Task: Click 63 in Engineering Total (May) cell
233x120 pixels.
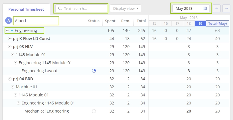Action: (217, 31)
